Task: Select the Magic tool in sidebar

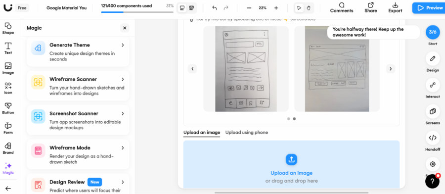Action: tap(8, 168)
